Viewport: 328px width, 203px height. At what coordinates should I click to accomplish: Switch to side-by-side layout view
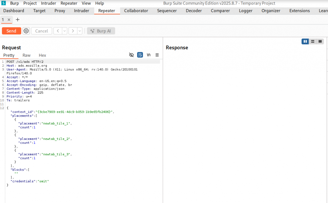[305, 41]
